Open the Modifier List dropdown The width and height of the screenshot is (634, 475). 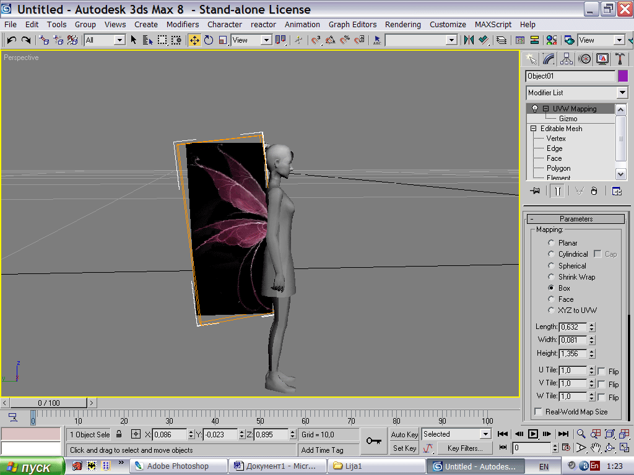coord(622,93)
